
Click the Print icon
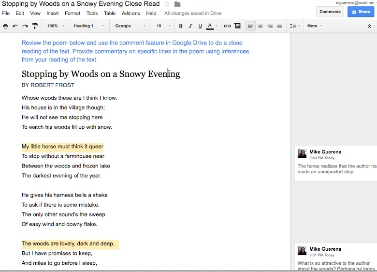[5, 26]
